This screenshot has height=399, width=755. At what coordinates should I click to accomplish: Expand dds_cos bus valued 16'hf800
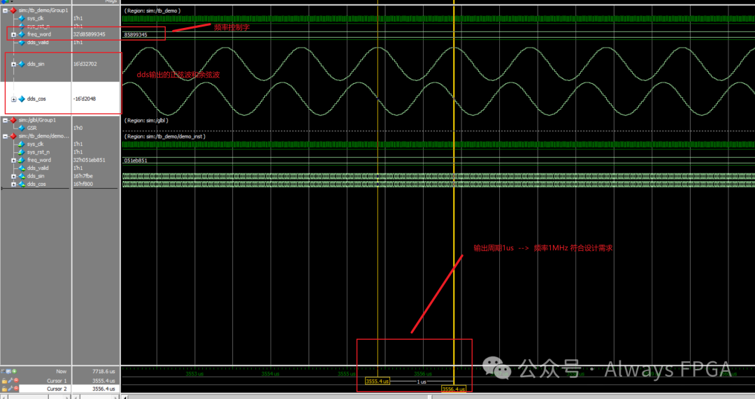(x=13, y=184)
